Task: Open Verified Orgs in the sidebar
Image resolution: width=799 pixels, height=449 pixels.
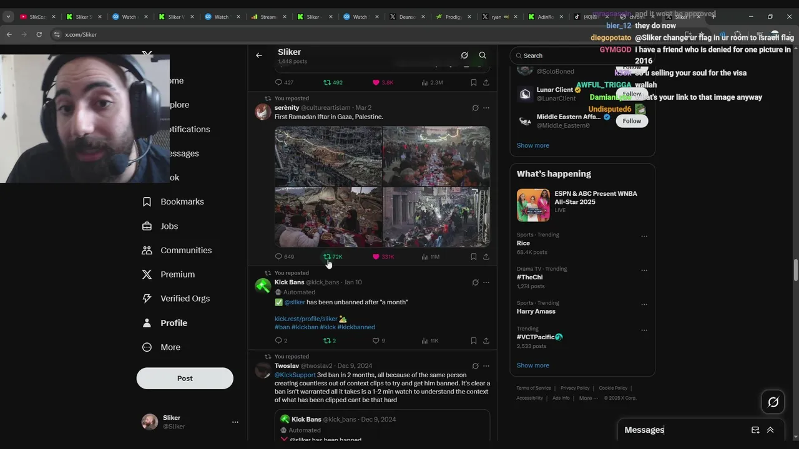Action: [x=175, y=299]
